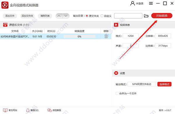Click the red 设置 gear icon
175x114 pixels.
(x=116, y=73)
